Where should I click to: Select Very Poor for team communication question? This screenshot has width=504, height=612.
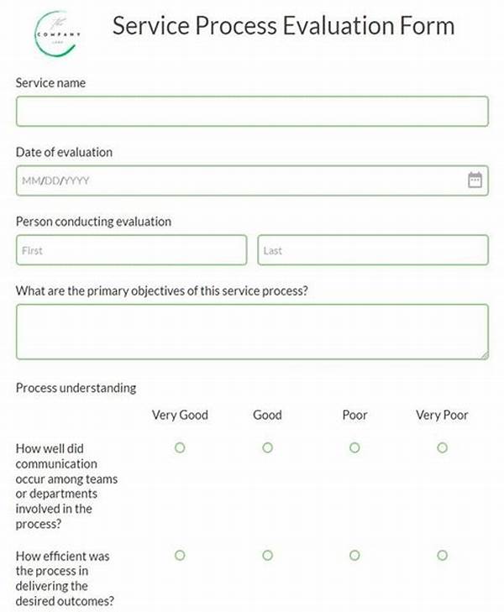coord(442,448)
